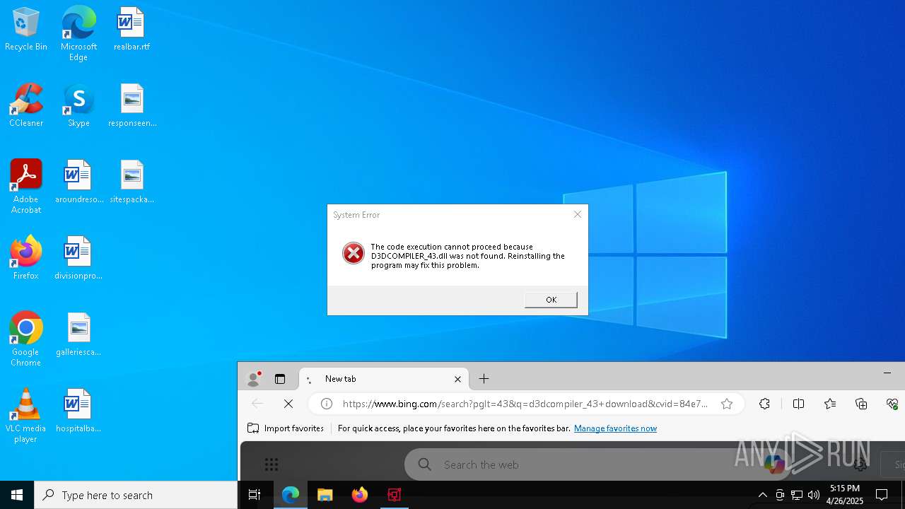Screen dimensions: 905x509
Task: Open the apps grid on new tab page
Action: tap(271, 464)
